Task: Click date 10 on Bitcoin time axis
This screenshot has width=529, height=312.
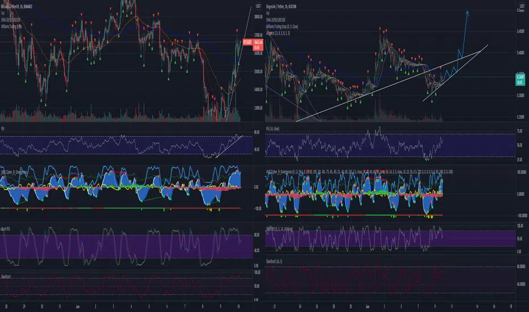Action: (238, 306)
